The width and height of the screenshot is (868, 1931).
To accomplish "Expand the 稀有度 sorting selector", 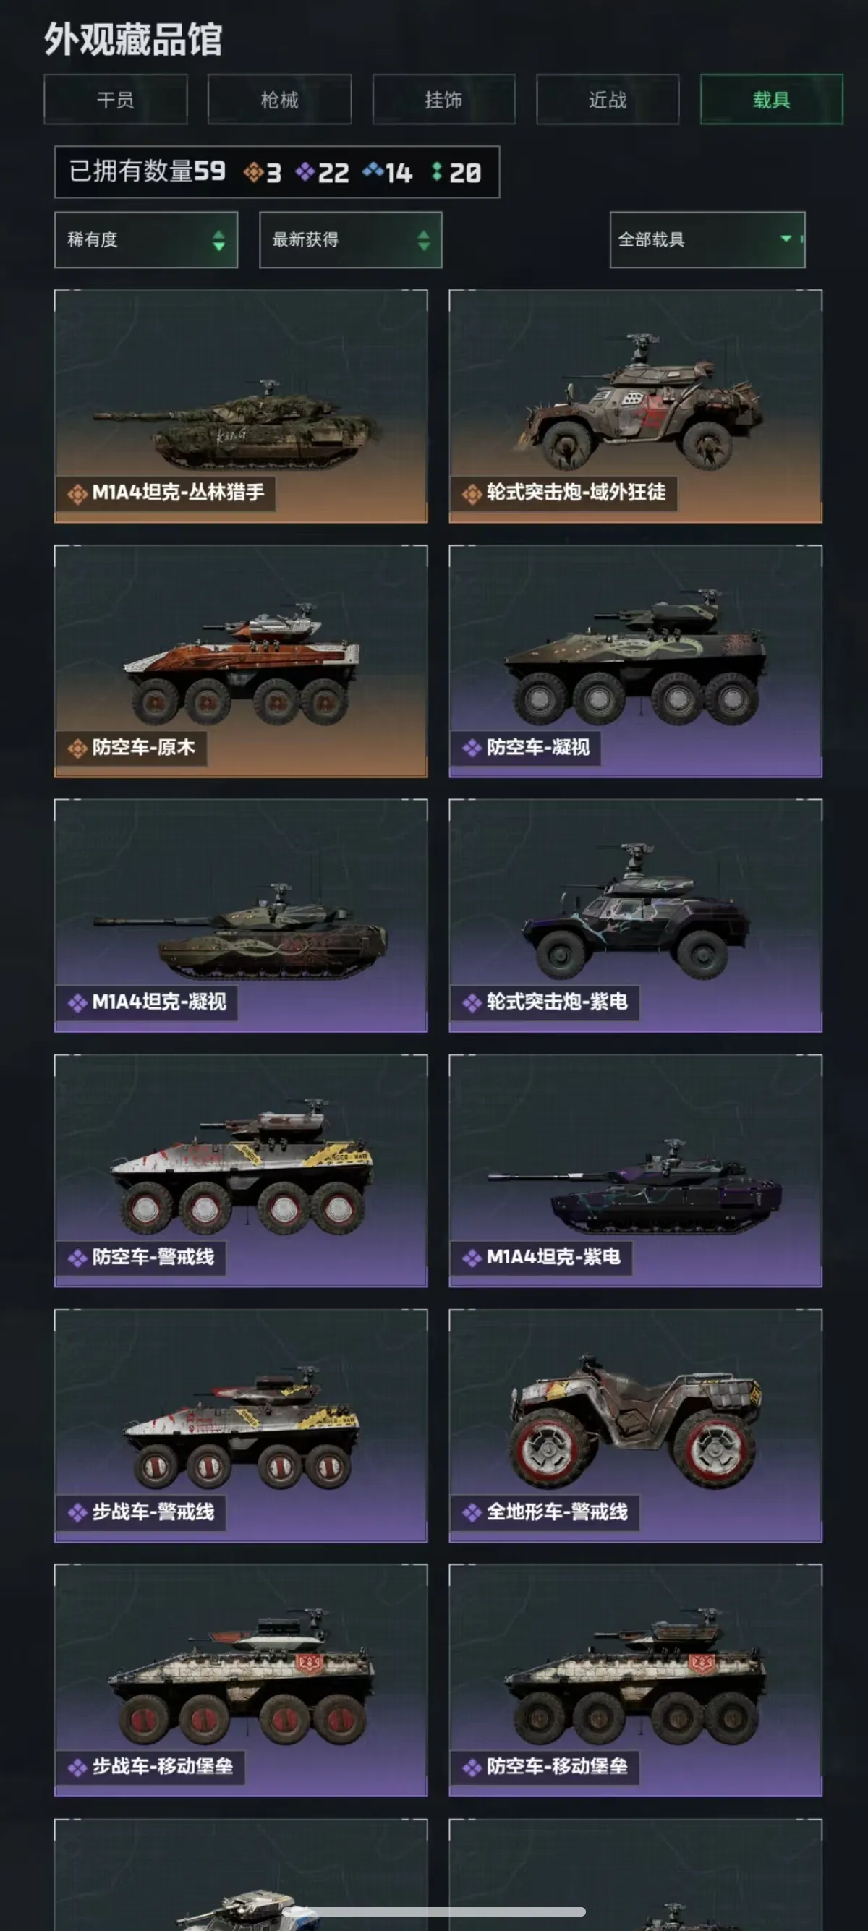I will tap(146, 240).
